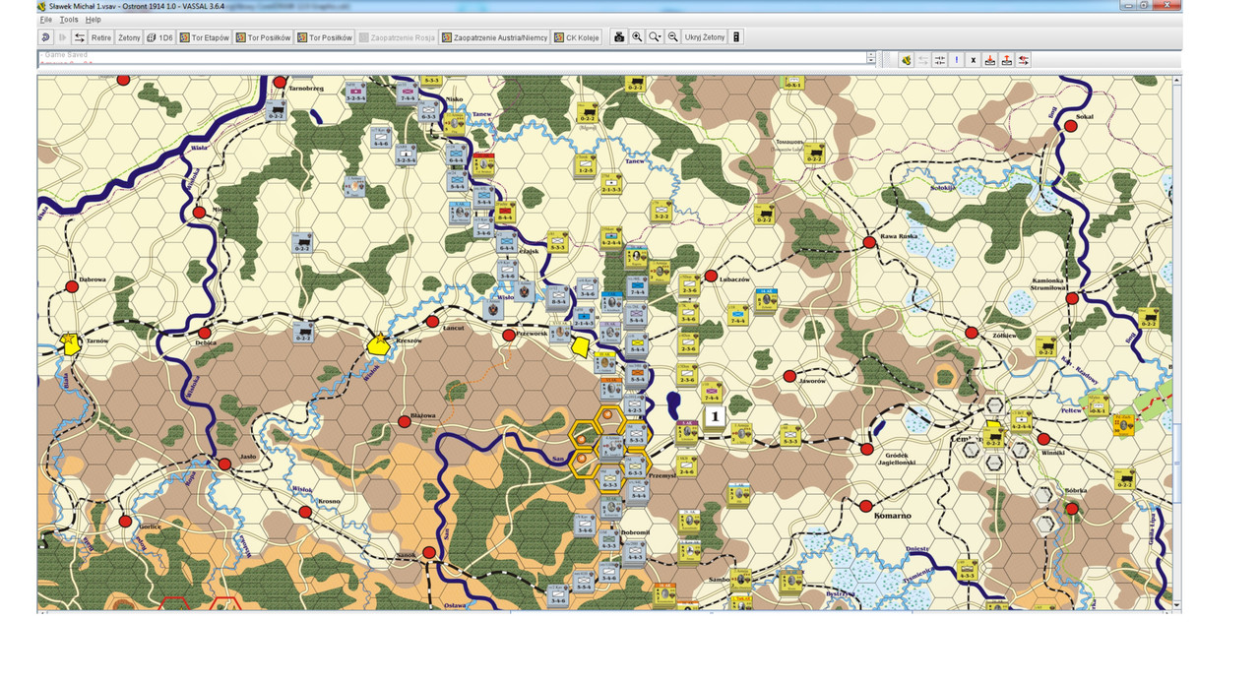Open Zaopatrzenie Austria/Niemcy chart
Screen dimensions: 1260x682
pyautogui.click(x=494, y=37)
